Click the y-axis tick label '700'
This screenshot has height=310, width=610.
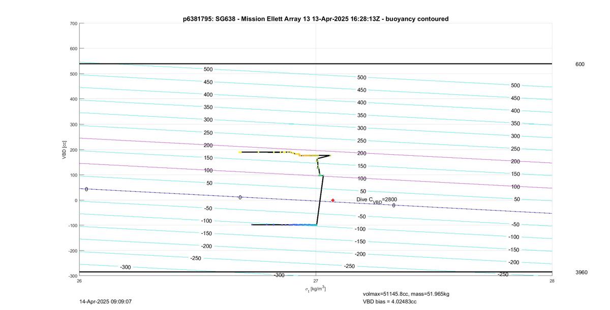[73, 24]
